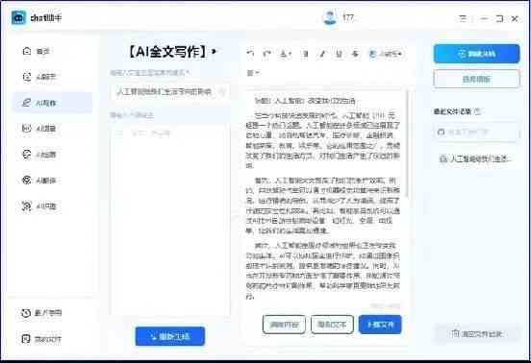Toggle bold formatting in editor toolbar

click(x=306, y=54)
